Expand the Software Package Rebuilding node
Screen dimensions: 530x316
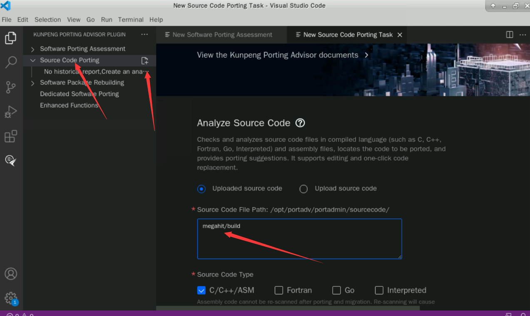(x=33, y=83)
